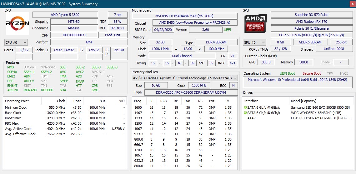Click the Polaris 20 XL/Ellesmere field

(312, 28)
